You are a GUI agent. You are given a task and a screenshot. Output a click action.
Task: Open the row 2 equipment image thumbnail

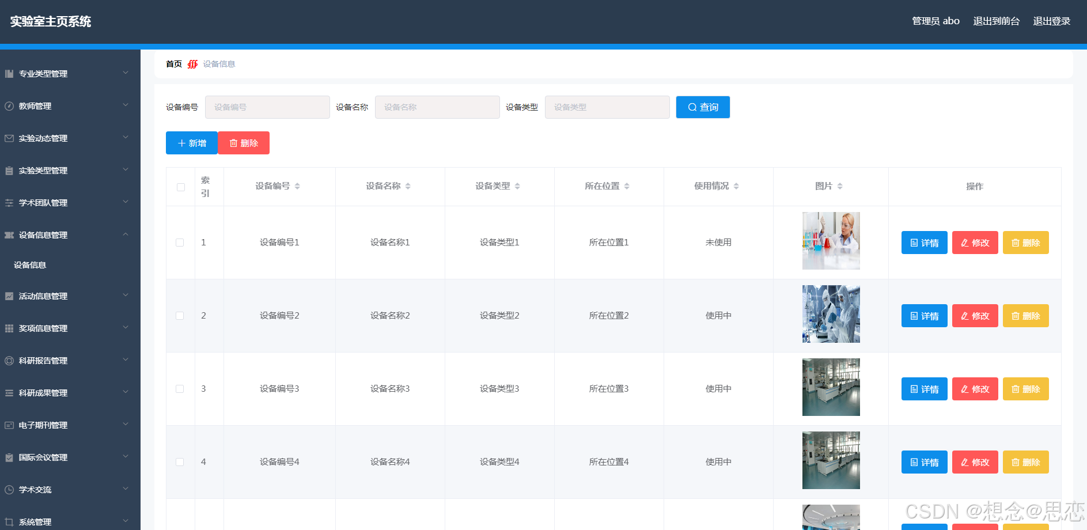(831, 314)
